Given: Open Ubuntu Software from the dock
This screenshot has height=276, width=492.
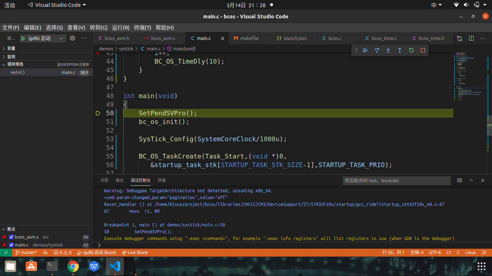Looking at the screenshot, I should [x=31, y=266].
